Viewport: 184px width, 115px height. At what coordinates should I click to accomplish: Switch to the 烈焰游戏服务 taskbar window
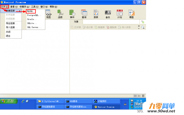click(78, 107)
